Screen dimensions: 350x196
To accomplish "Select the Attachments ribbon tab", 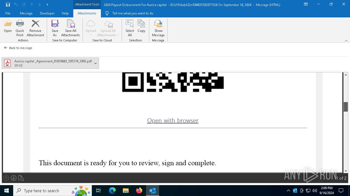I will click(x=87, y=13).
